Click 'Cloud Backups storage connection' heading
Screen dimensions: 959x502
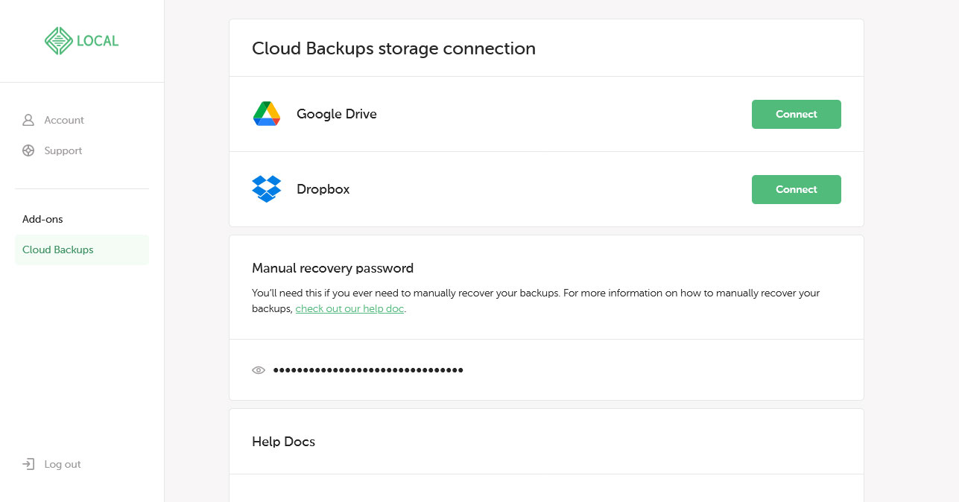(x=393, y=48)
